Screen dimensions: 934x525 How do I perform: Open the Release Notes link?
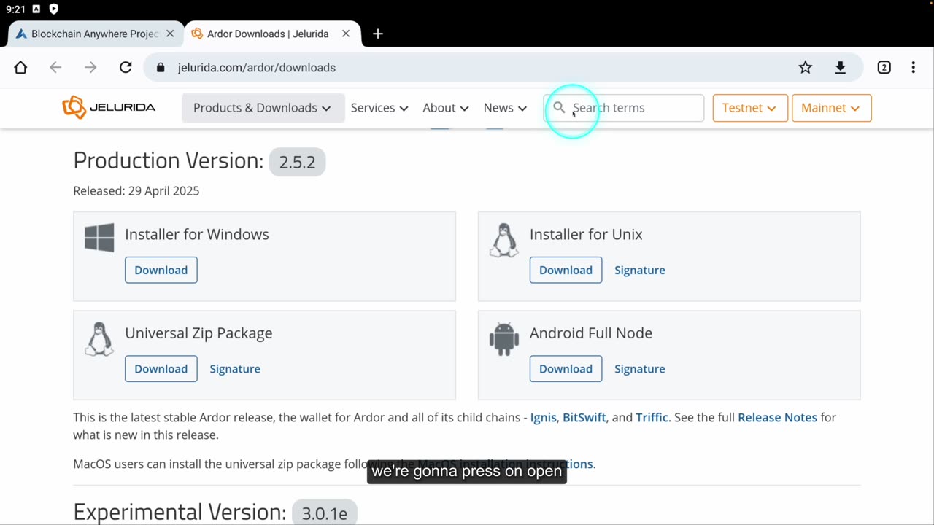pos(778,418)
